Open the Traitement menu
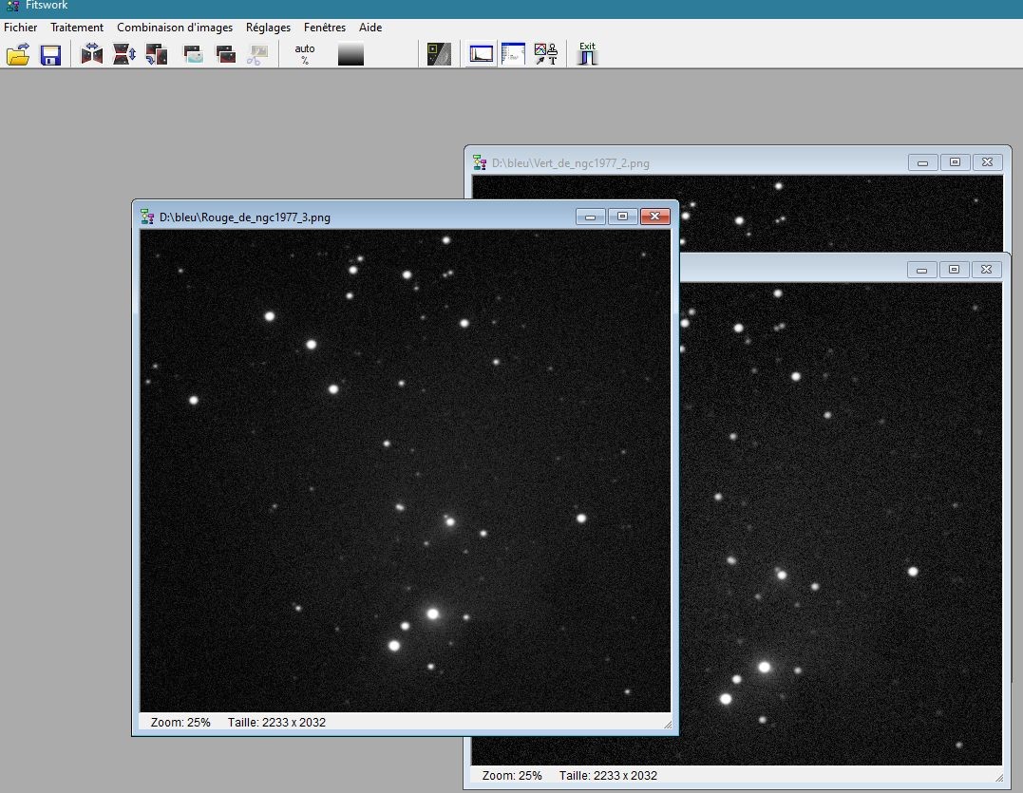1023x793 pixels. tap(77, 28)
